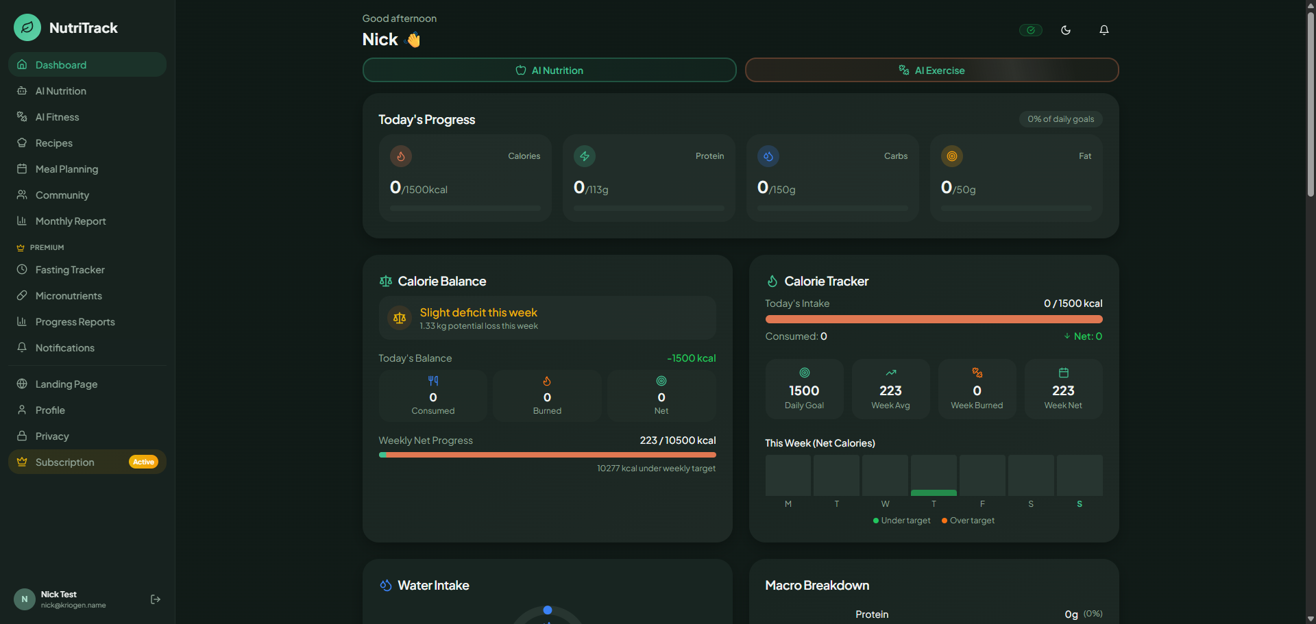1316x624 pixels.
Task: Click the Carbs droplet icon
Action: pos(768,156)
